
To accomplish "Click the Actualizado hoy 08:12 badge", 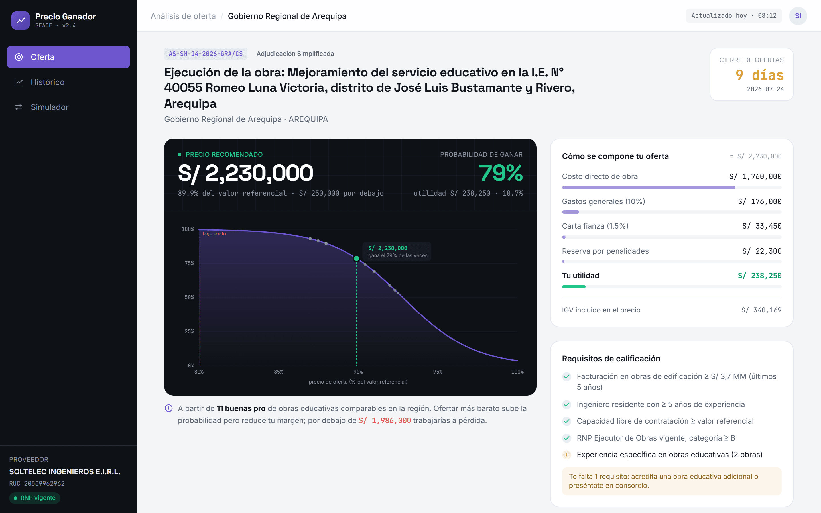I will point(734,16).
